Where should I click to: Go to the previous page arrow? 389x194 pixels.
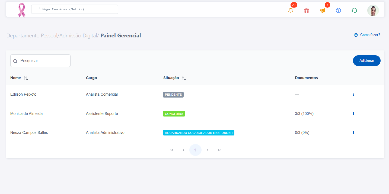point(183,150)
